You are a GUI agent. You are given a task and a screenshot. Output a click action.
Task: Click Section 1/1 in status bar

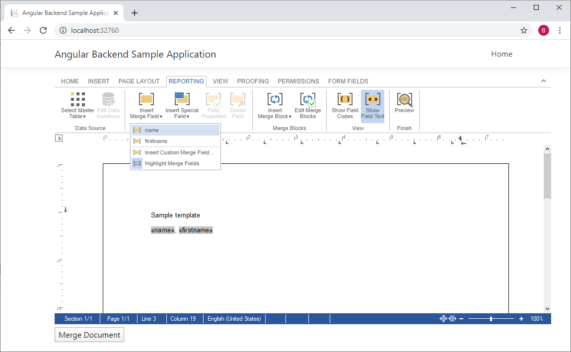78,319
